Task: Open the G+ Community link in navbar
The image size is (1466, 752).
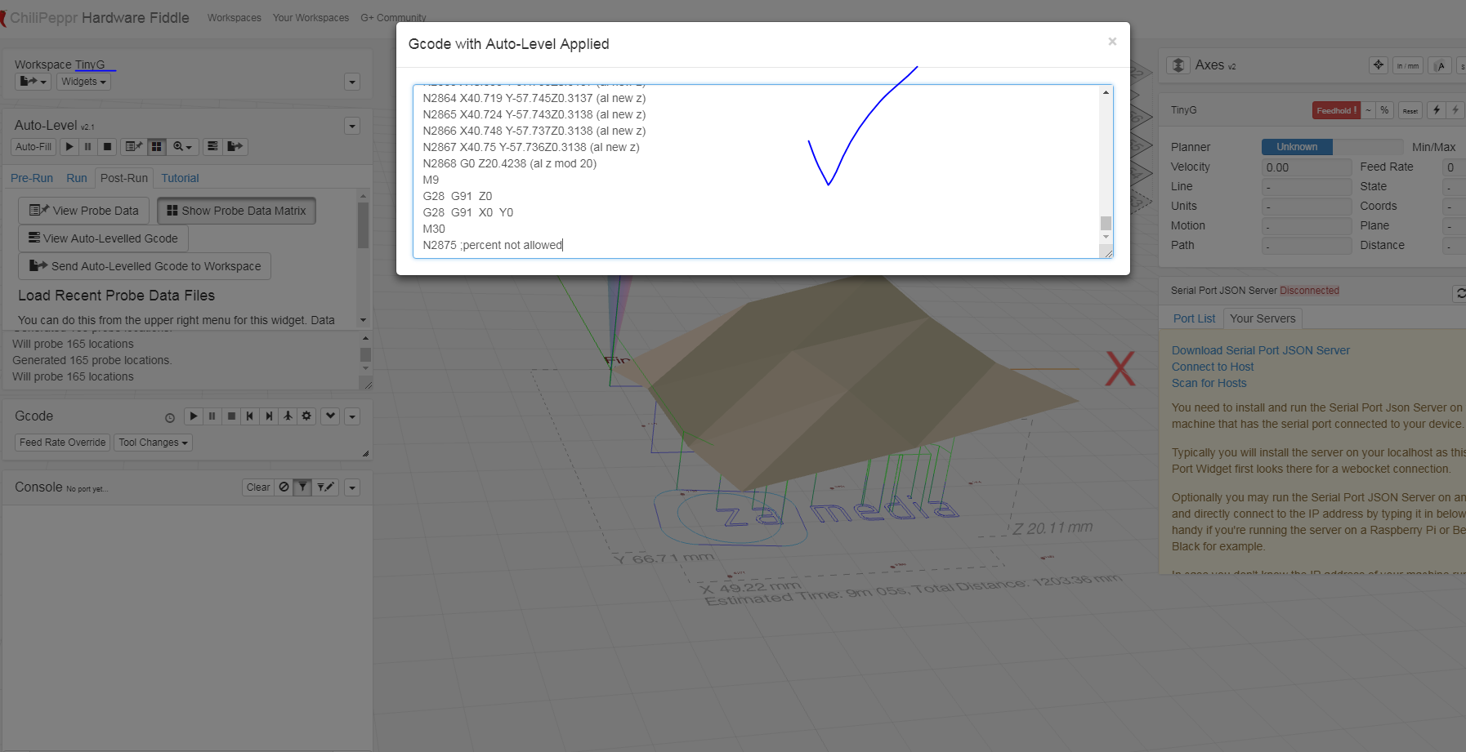Action: 393,18
